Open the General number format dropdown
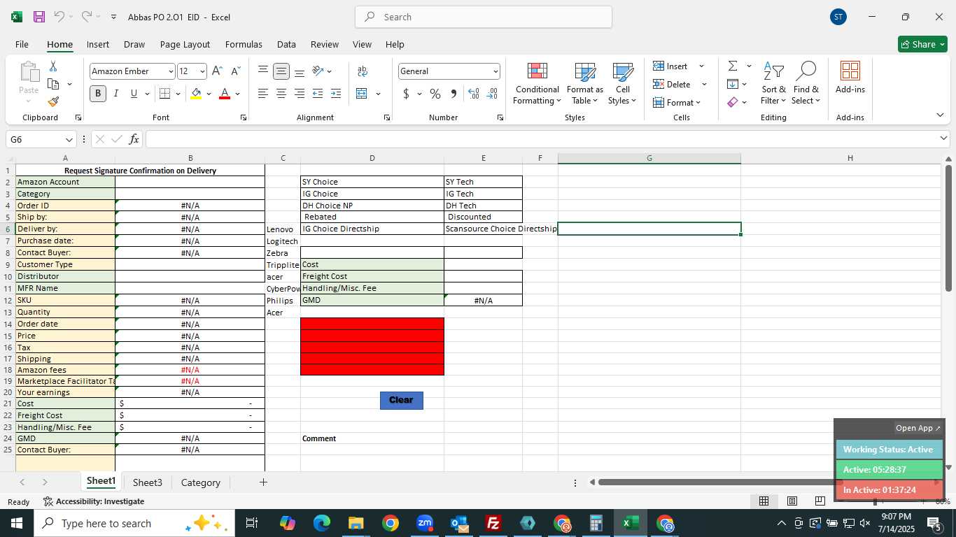This screenshot has height=537, width=956. pos(495,71)
